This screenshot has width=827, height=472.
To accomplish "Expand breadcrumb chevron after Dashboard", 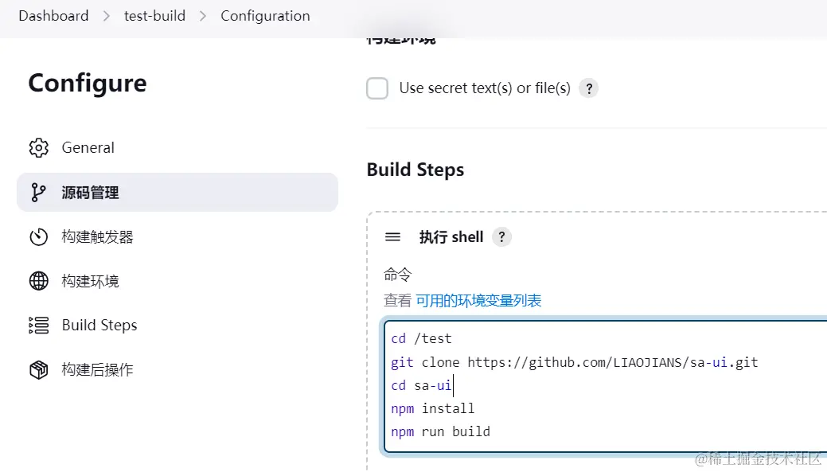I will (107, 17).
